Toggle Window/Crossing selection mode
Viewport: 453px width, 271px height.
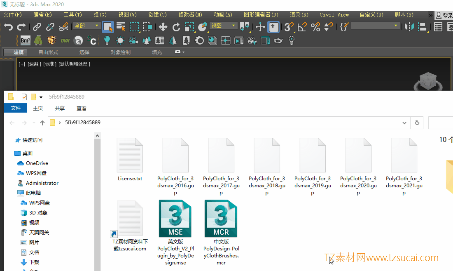[147, 27]
